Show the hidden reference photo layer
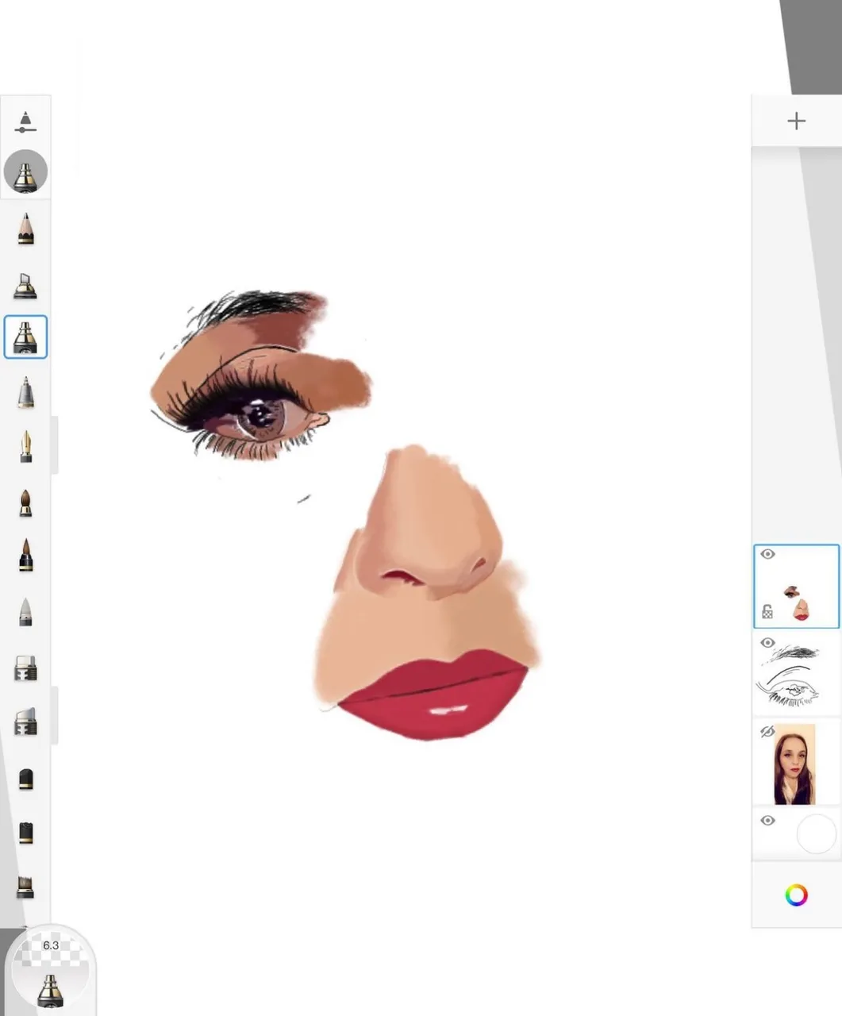 (x=767, y=731)
